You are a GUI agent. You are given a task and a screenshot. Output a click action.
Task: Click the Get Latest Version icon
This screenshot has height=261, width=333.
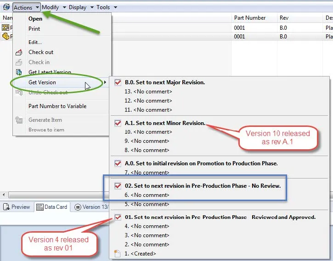(19, 72)
